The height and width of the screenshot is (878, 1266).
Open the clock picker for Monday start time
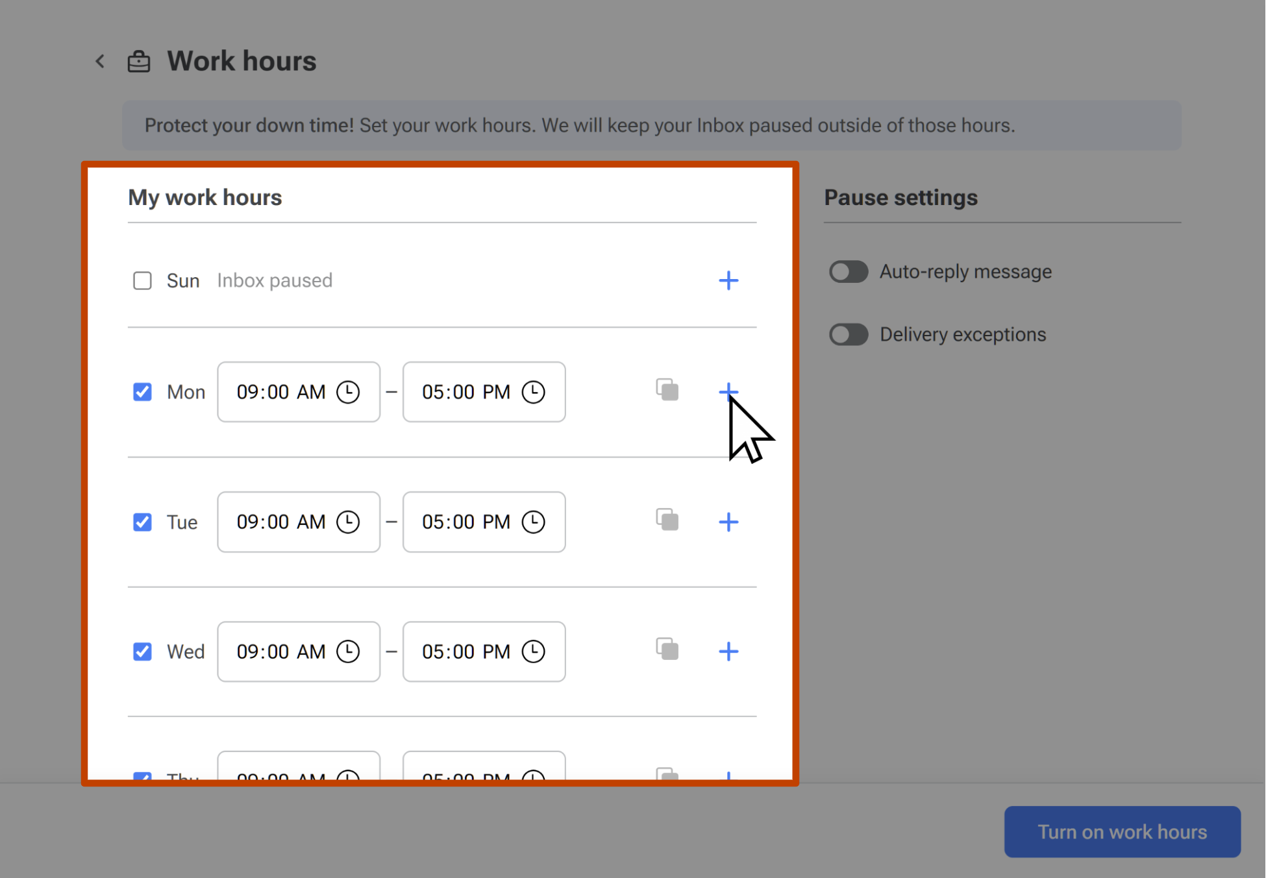(348, 392)
